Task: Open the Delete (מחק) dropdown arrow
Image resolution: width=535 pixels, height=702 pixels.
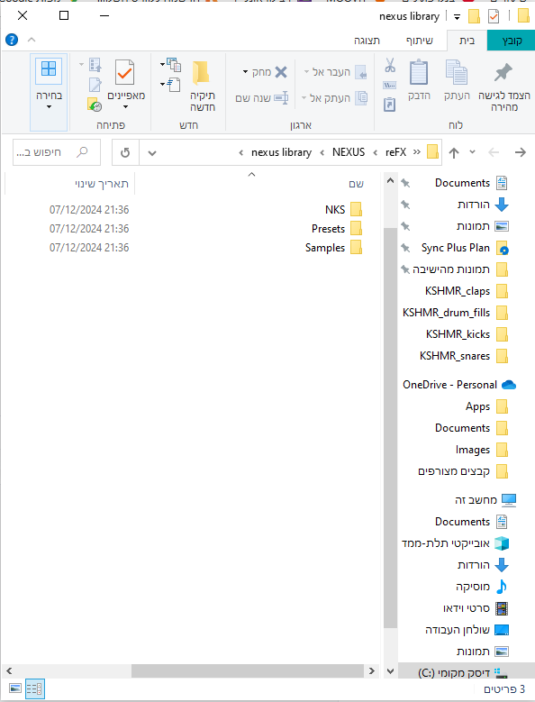Action: click(x=245, y=72)
